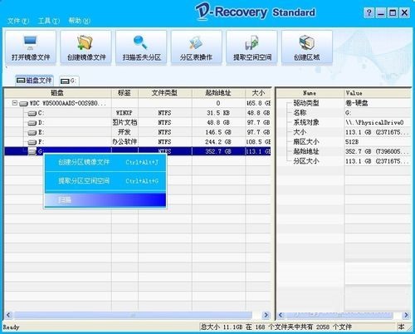This screenshot has height=334, width=415.
Task: Select 提取分区空闲空间 context menu entry
Action: tap(105, 181)
